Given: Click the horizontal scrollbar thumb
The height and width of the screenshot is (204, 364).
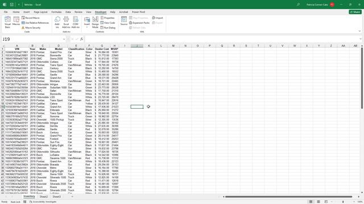Looking at the screenshot, I should (289, 197).
